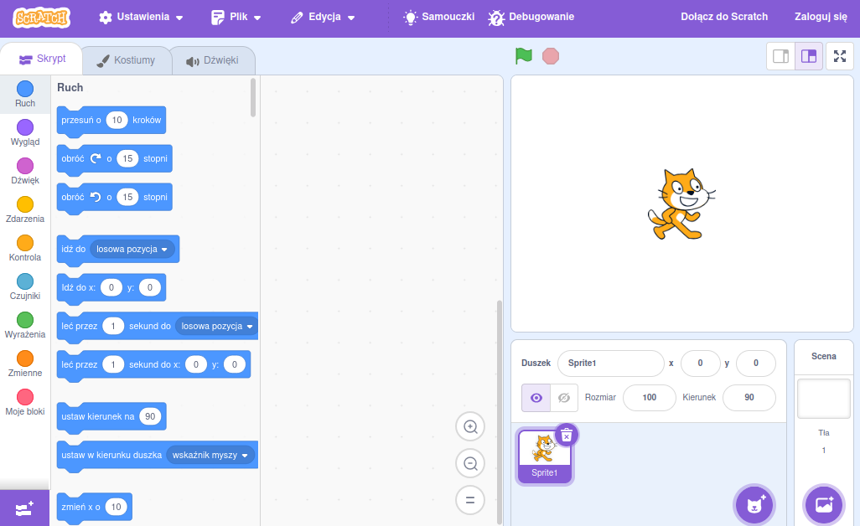Zoom in on the script workspace
Screen dimensions: 860x526
tap(470, 426)
